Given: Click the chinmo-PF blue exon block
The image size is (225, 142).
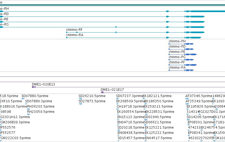Looking at the screenshot, I should coord(194,65).
